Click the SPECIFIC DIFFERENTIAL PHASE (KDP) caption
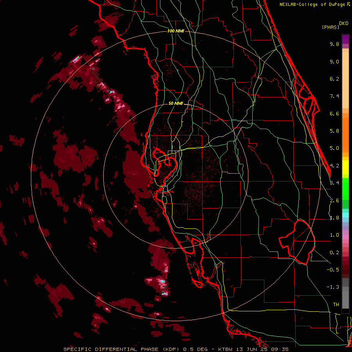This screenshot has height=352, width=352. [x=122, y=349]
